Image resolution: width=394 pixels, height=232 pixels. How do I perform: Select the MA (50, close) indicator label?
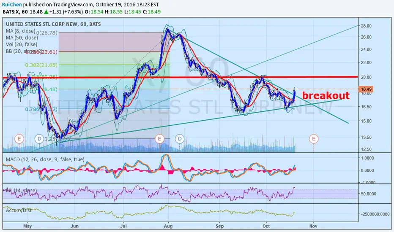pos(22,38)
